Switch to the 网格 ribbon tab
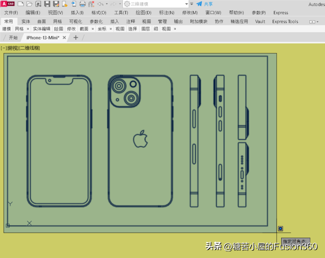The width and height of the screenshot is (325, 258). pos(57,21)
